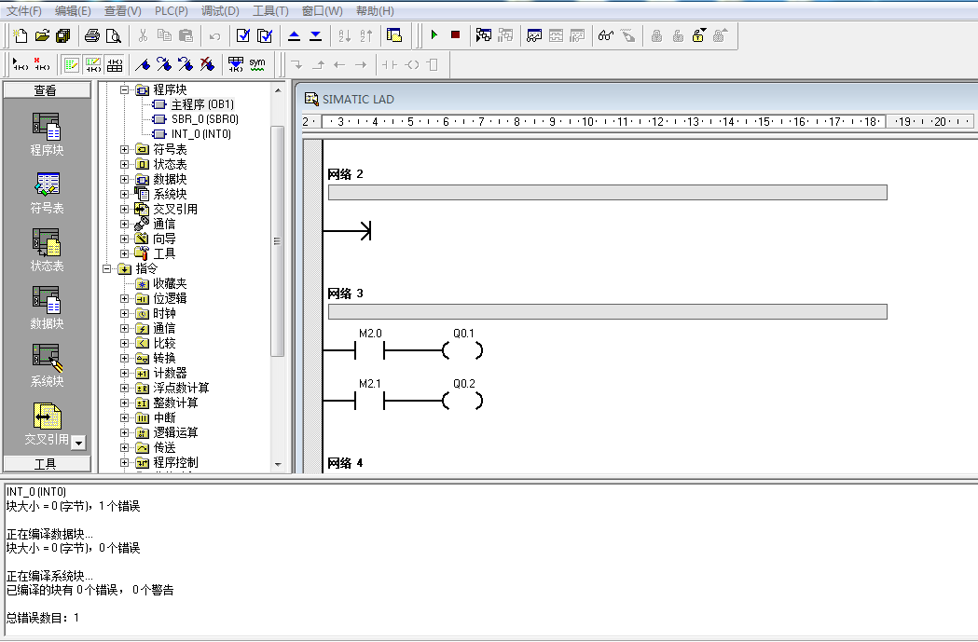Toggle the bookmark flag icon

143,64
